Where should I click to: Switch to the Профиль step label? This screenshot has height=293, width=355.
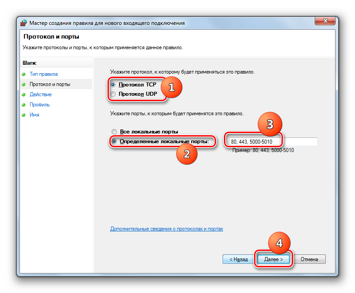[39, 105]
